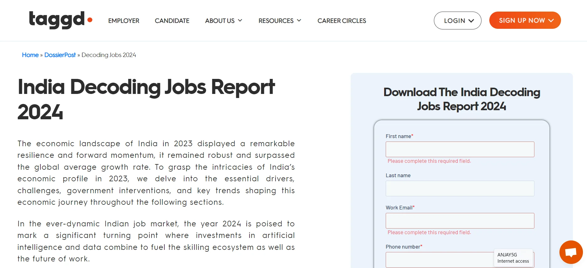Go to CAREER CIRCLES
This screenshot has width=587, height=268.
click(342, 21)
